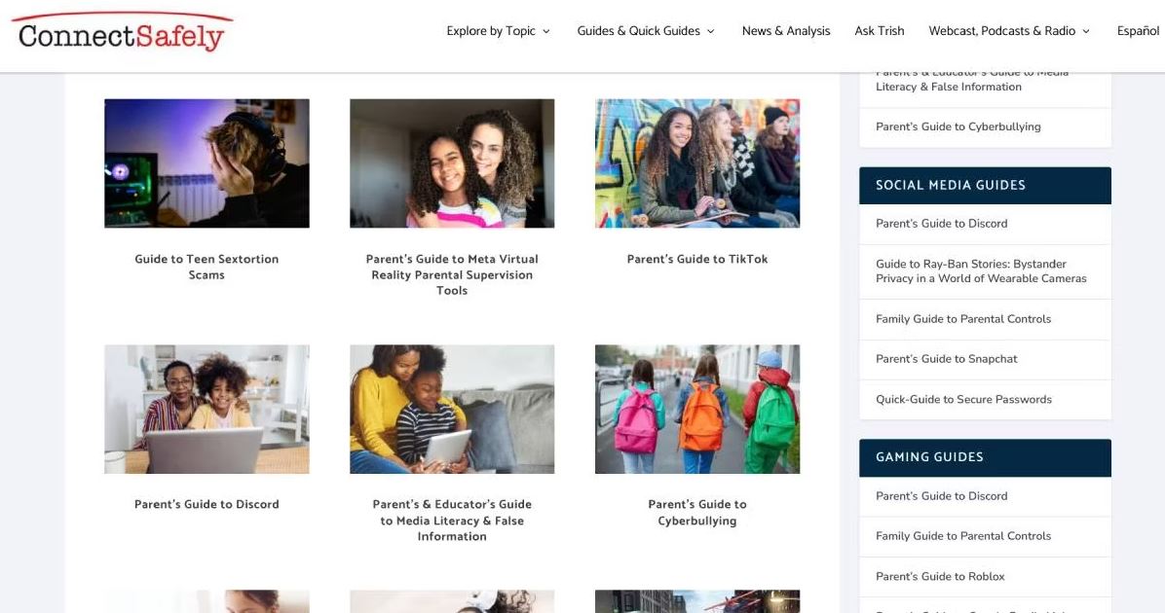Open the Explore by Topic menu label
This screenshot has height=613, width=1165.
[x=490, y=30]
